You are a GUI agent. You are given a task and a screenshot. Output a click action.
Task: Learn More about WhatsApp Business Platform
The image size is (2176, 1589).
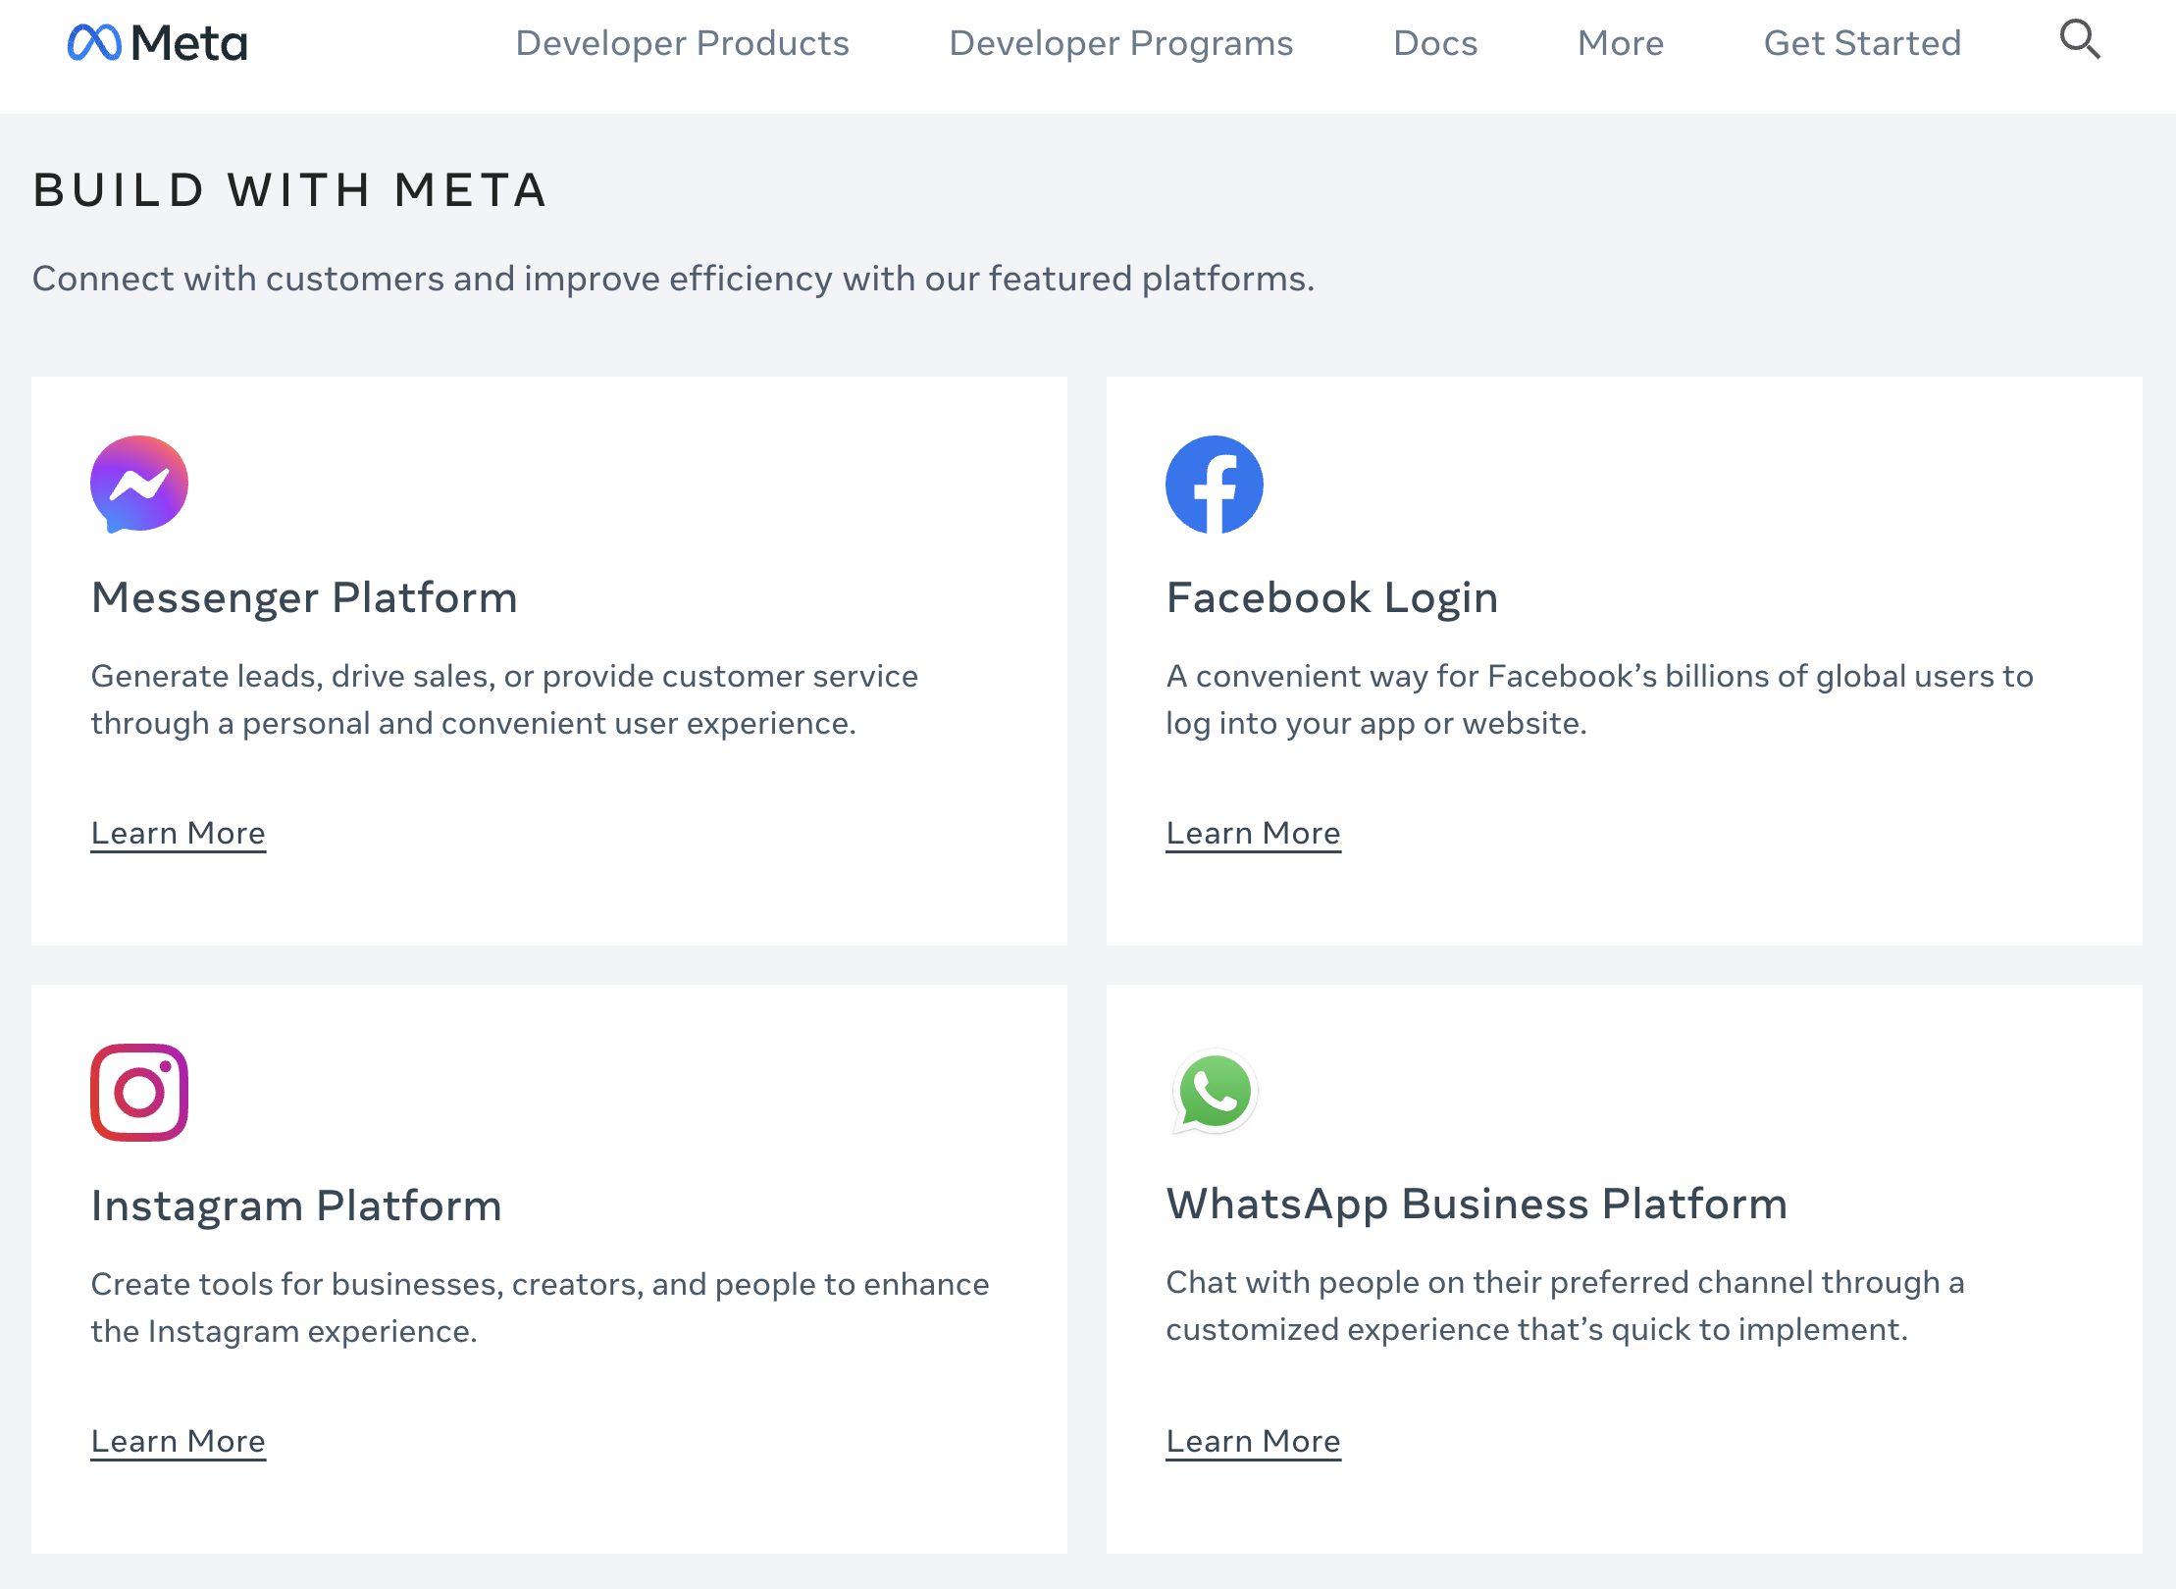click(1254, 1442)
